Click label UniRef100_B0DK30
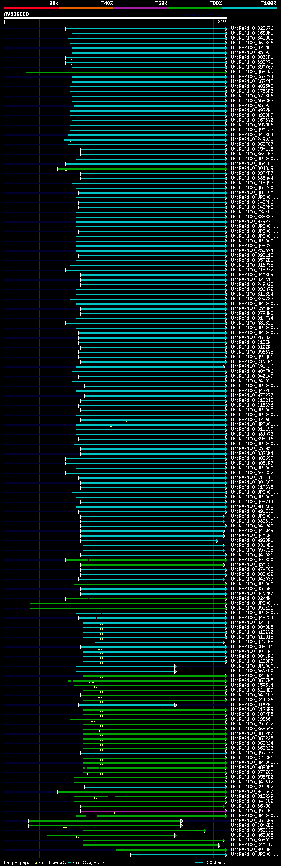The height and width of the screenshot is (866, 281). tap(252, 560)
